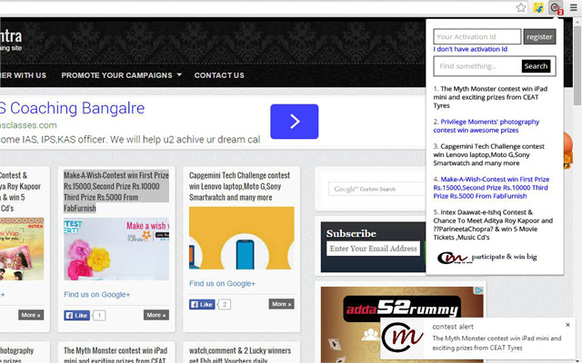Open 'I don't have activation id' link

point(470,49)
